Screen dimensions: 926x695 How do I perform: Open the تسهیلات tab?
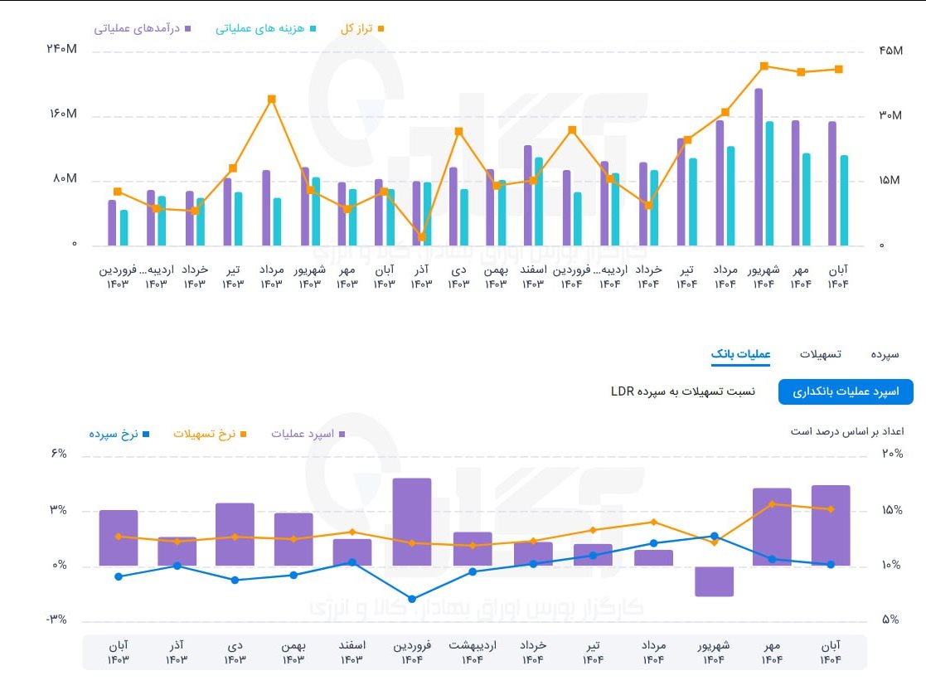tap(820, 354)
